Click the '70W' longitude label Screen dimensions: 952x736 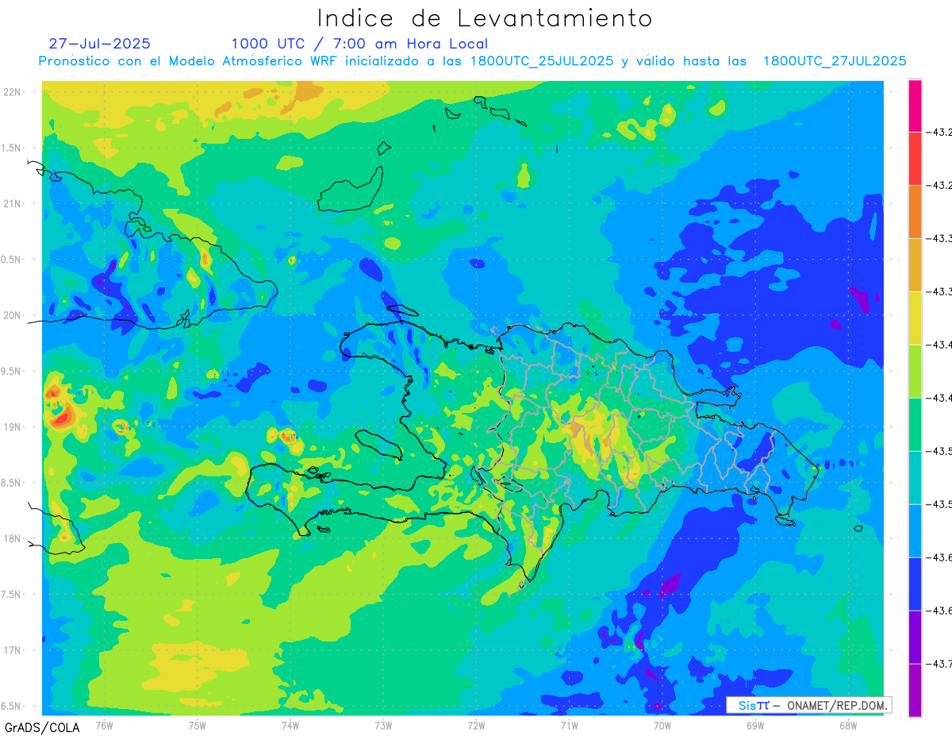click(x=662, y=726)
